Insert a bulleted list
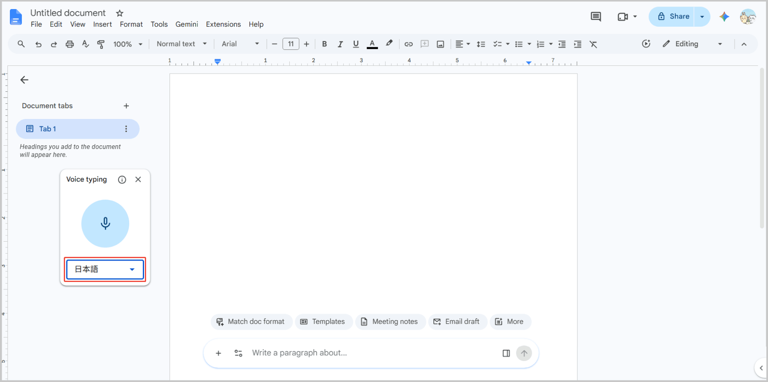The image size is (768, 382). click(519, 44)
